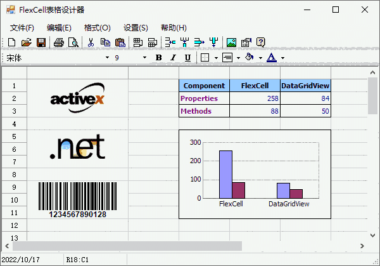Select the Component header cell
Image resolution: width=380 pixels, height=266 pixels.
pyautogui.click(x=204, y=86)
